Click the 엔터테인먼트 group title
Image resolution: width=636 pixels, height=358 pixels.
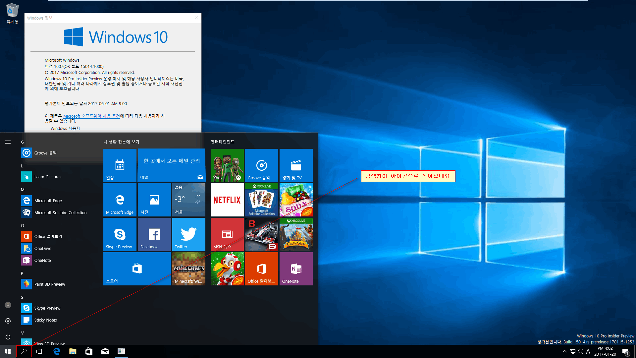[x=223, y=142]
